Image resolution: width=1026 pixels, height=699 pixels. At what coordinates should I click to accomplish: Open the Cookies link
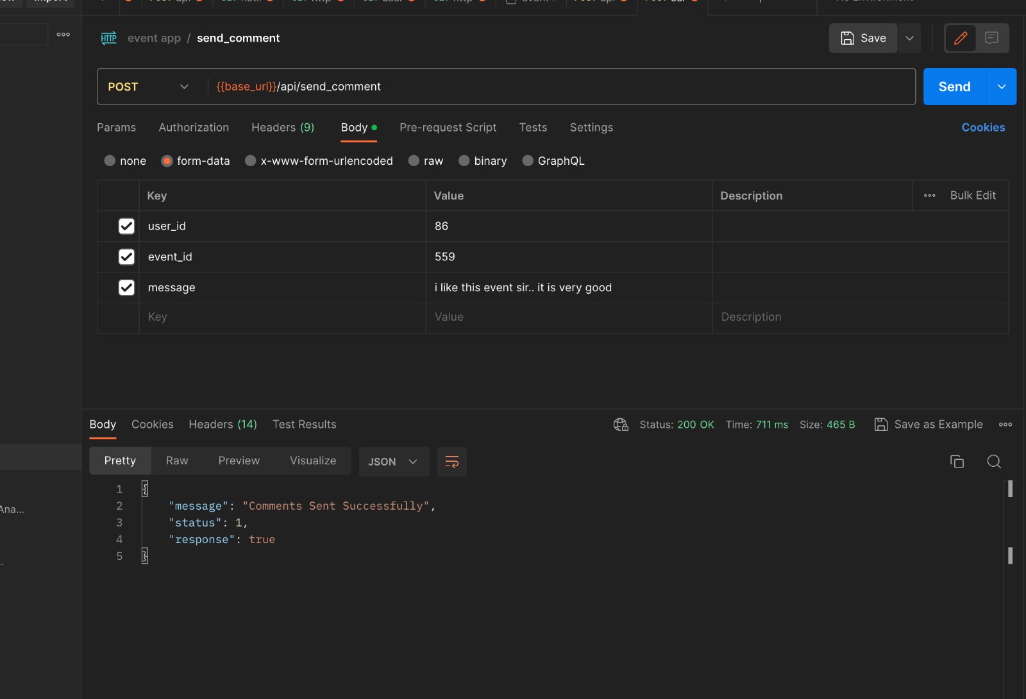pos(982,128)
